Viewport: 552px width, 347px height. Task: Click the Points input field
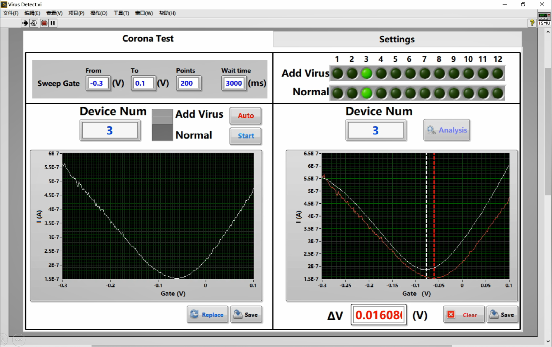pyautogui.click(x=189, y=83)
